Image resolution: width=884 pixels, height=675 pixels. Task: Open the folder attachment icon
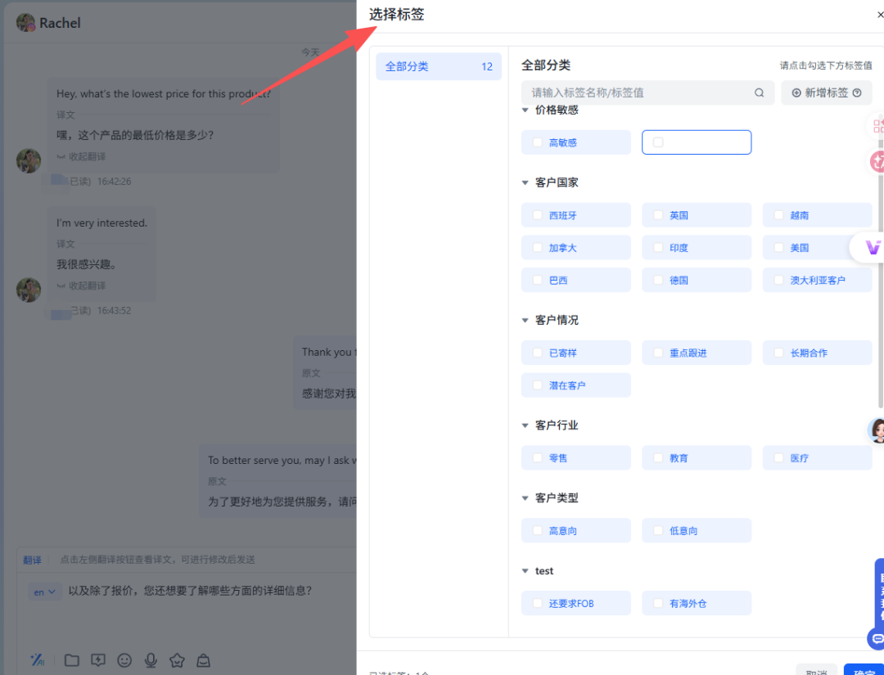71,660
